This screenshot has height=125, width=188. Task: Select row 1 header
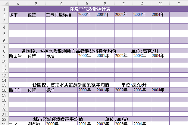pyautogui.click(x=4, y=9)
